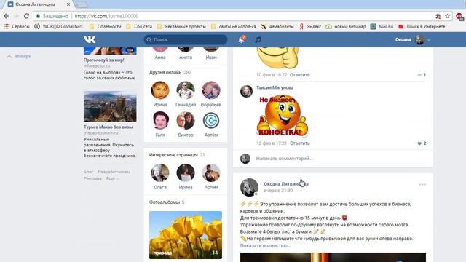Open 12 фев в 17:21 comment timestamp
466x262 pixels.
(272, 143)
